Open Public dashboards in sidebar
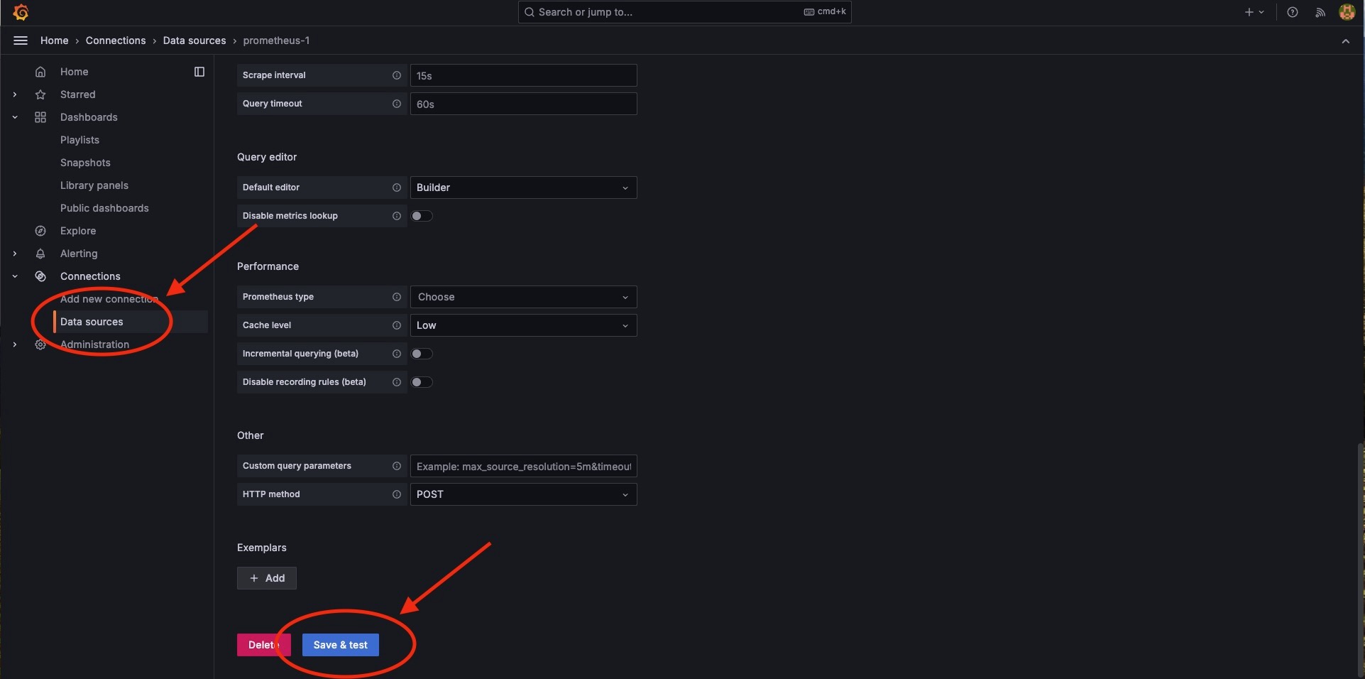 [x=104, y=208]
